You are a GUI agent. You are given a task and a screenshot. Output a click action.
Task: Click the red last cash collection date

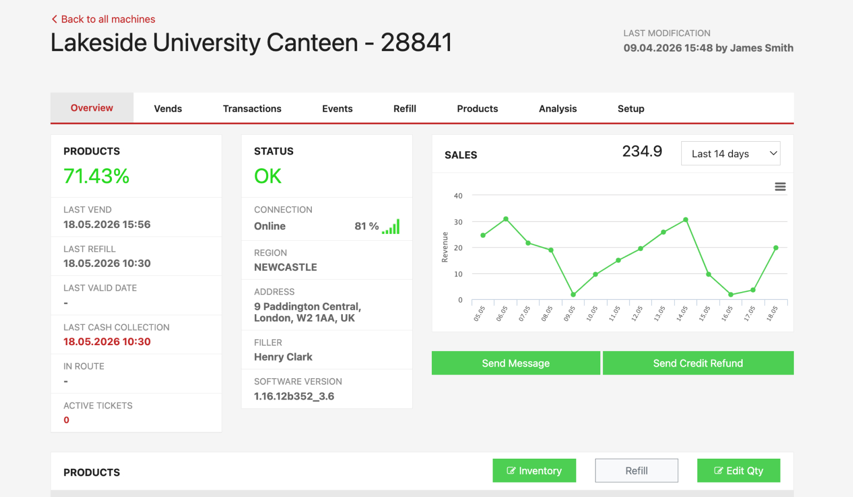point(107,341)
